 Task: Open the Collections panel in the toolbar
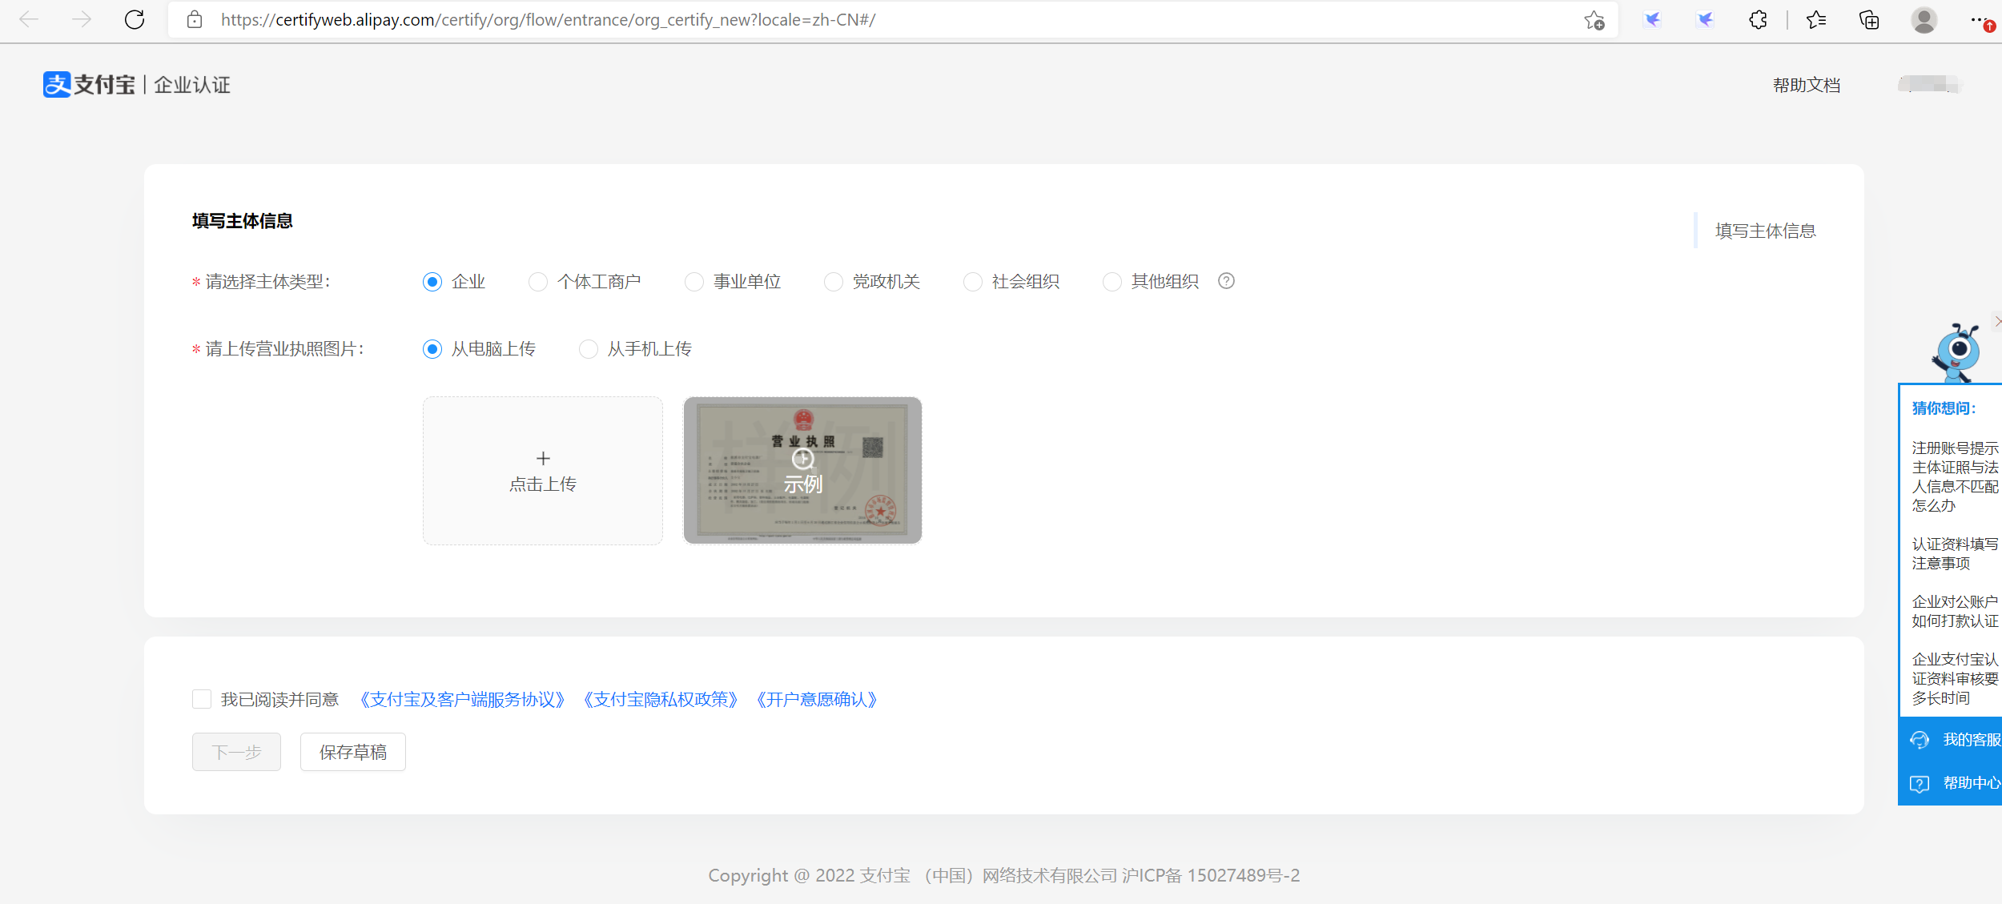[x=1868, y=20]
